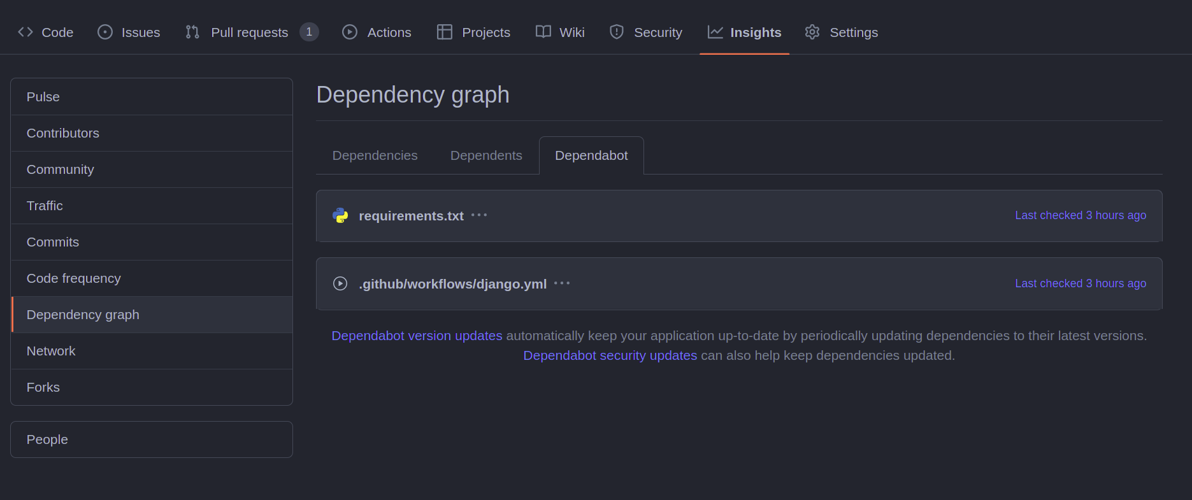The height and width of the screenshot is (500, 1192).
Task: Open the Dependabot version updates link
Action: 417,336
